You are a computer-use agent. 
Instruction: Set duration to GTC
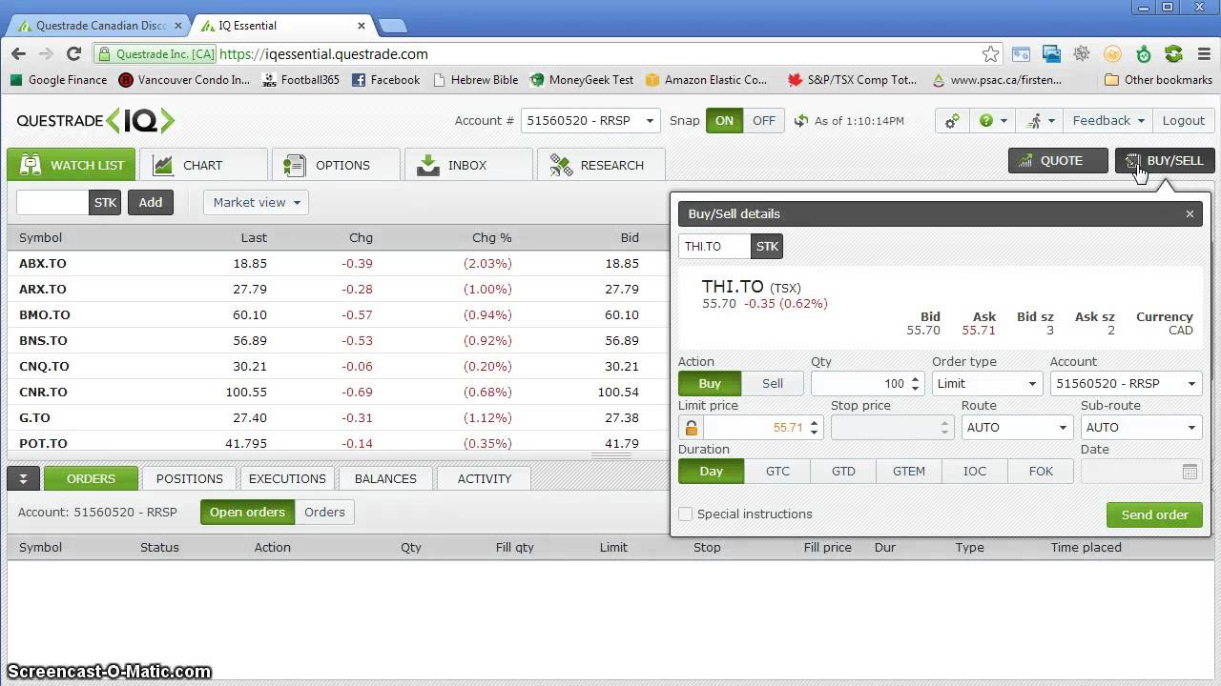777,472
